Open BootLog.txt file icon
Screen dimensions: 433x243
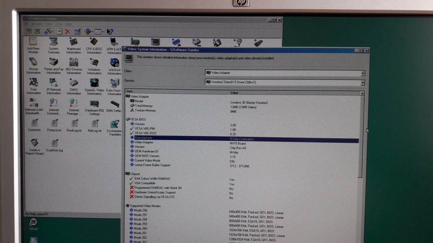74,125
